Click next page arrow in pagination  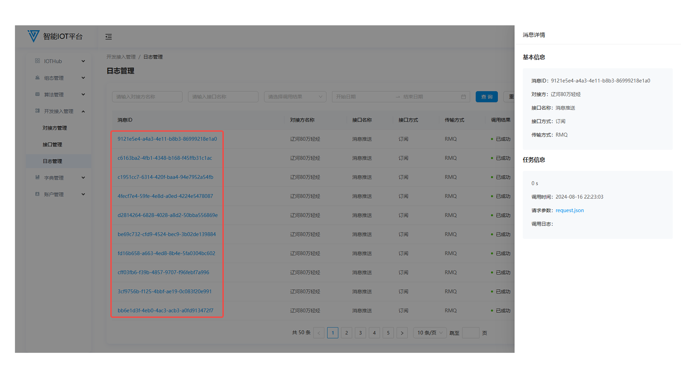402,333
